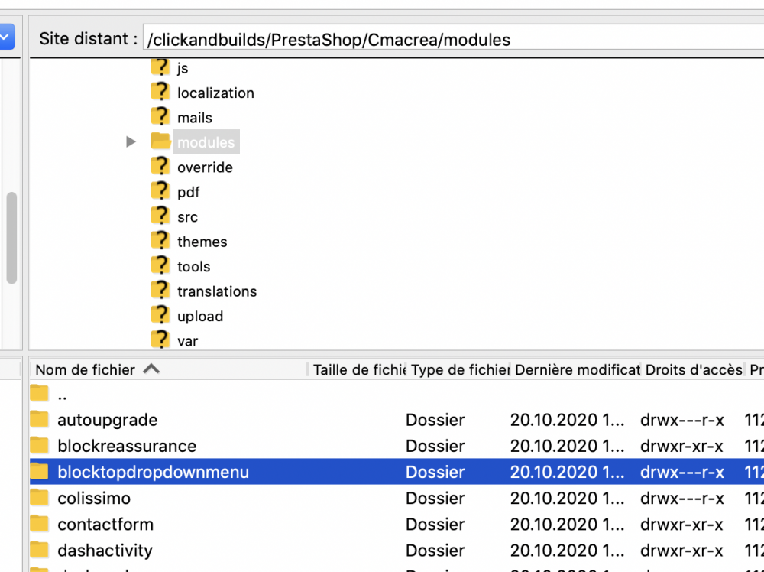Click the blockreassurance folder icon
The height and width of the screenshot is (572, 764).
[40, 446]
